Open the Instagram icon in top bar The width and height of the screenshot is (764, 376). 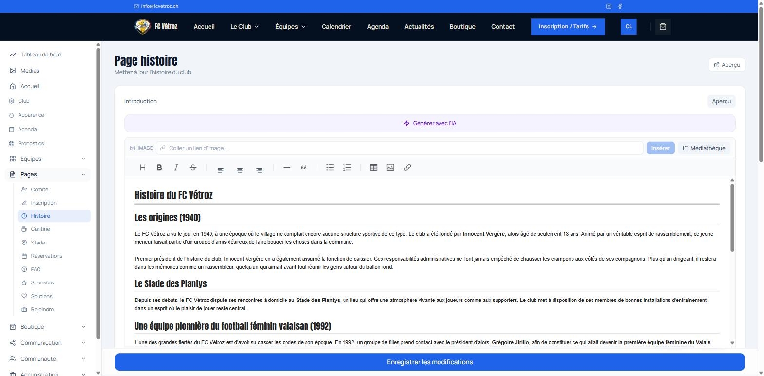click(x=609, y=6)
